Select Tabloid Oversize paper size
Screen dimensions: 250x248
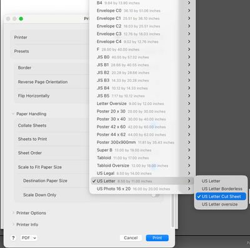pyautogui.click(x=142, y=166)
